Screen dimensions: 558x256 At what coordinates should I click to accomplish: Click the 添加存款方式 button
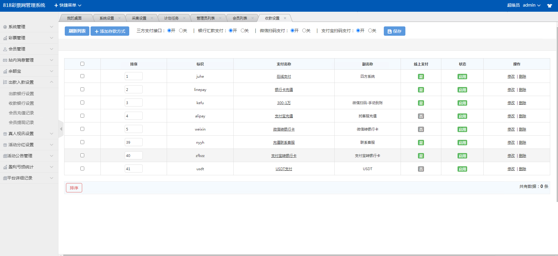110,31
